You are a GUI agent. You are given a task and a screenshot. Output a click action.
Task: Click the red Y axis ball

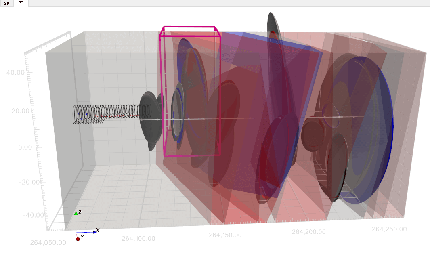[x=78, y=239]
